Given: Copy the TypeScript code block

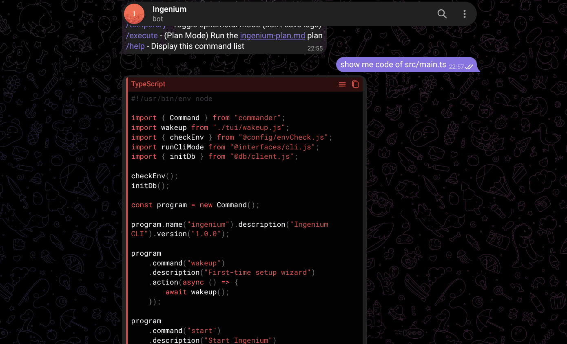Looking at the screenshot, I should [x=355, y=84].
